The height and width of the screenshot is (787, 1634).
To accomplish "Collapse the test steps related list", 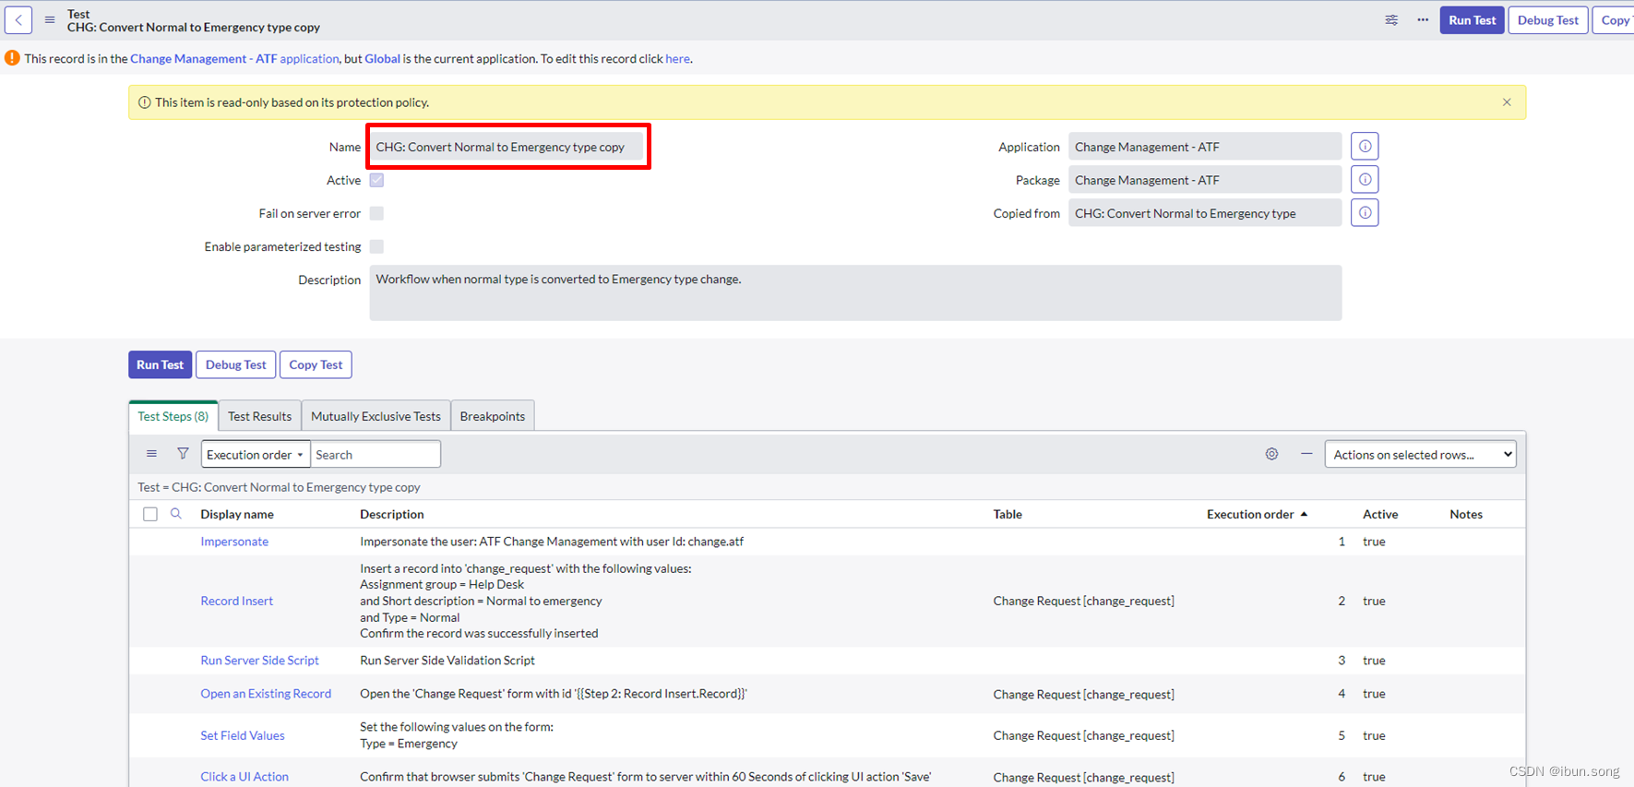I will tap(1306, 454).
